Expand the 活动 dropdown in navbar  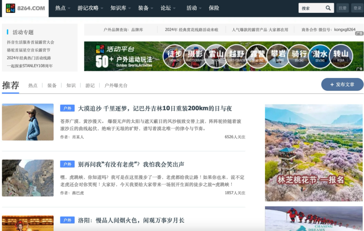194,8
